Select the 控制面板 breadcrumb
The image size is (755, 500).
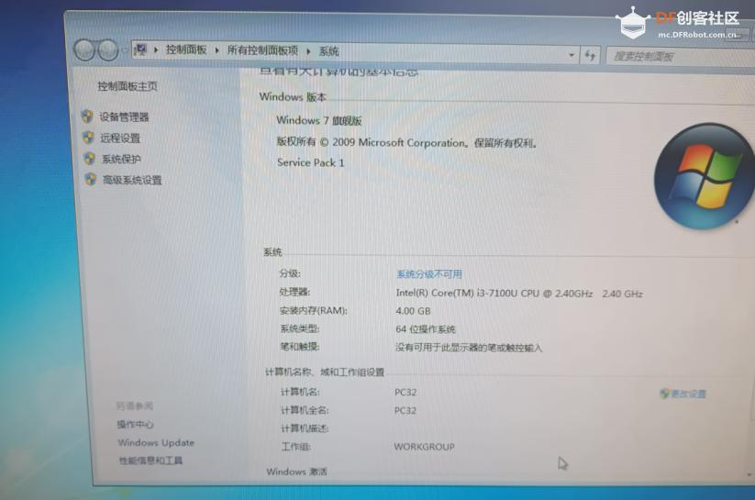pos(186,50)
